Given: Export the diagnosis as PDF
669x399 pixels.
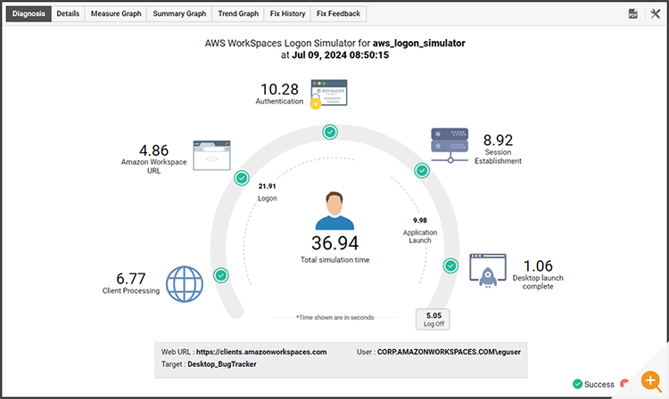Looking at the screenshot, I should tap(632, 13).
